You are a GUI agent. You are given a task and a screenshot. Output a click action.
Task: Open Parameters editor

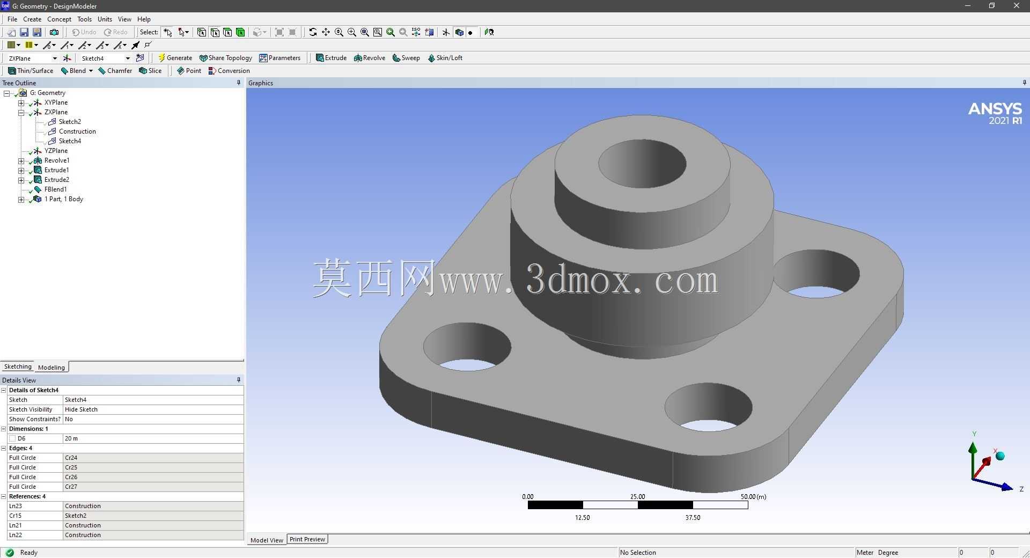coord(279,58)
